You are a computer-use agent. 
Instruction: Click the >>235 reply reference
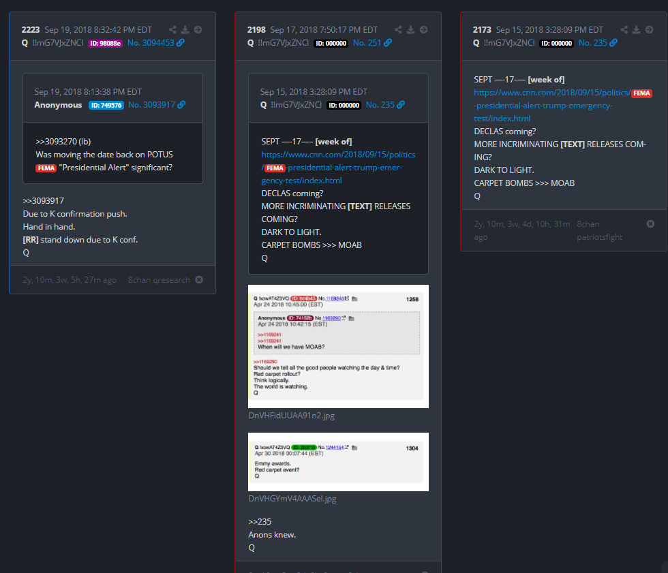click(x=260, y=522)
